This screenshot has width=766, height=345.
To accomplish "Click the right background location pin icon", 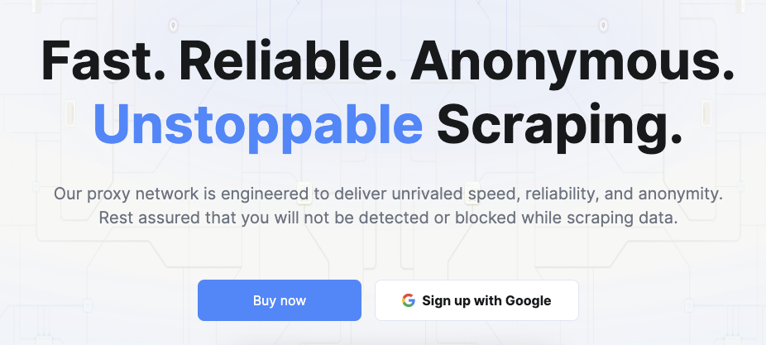I will [x=603, y=25].
